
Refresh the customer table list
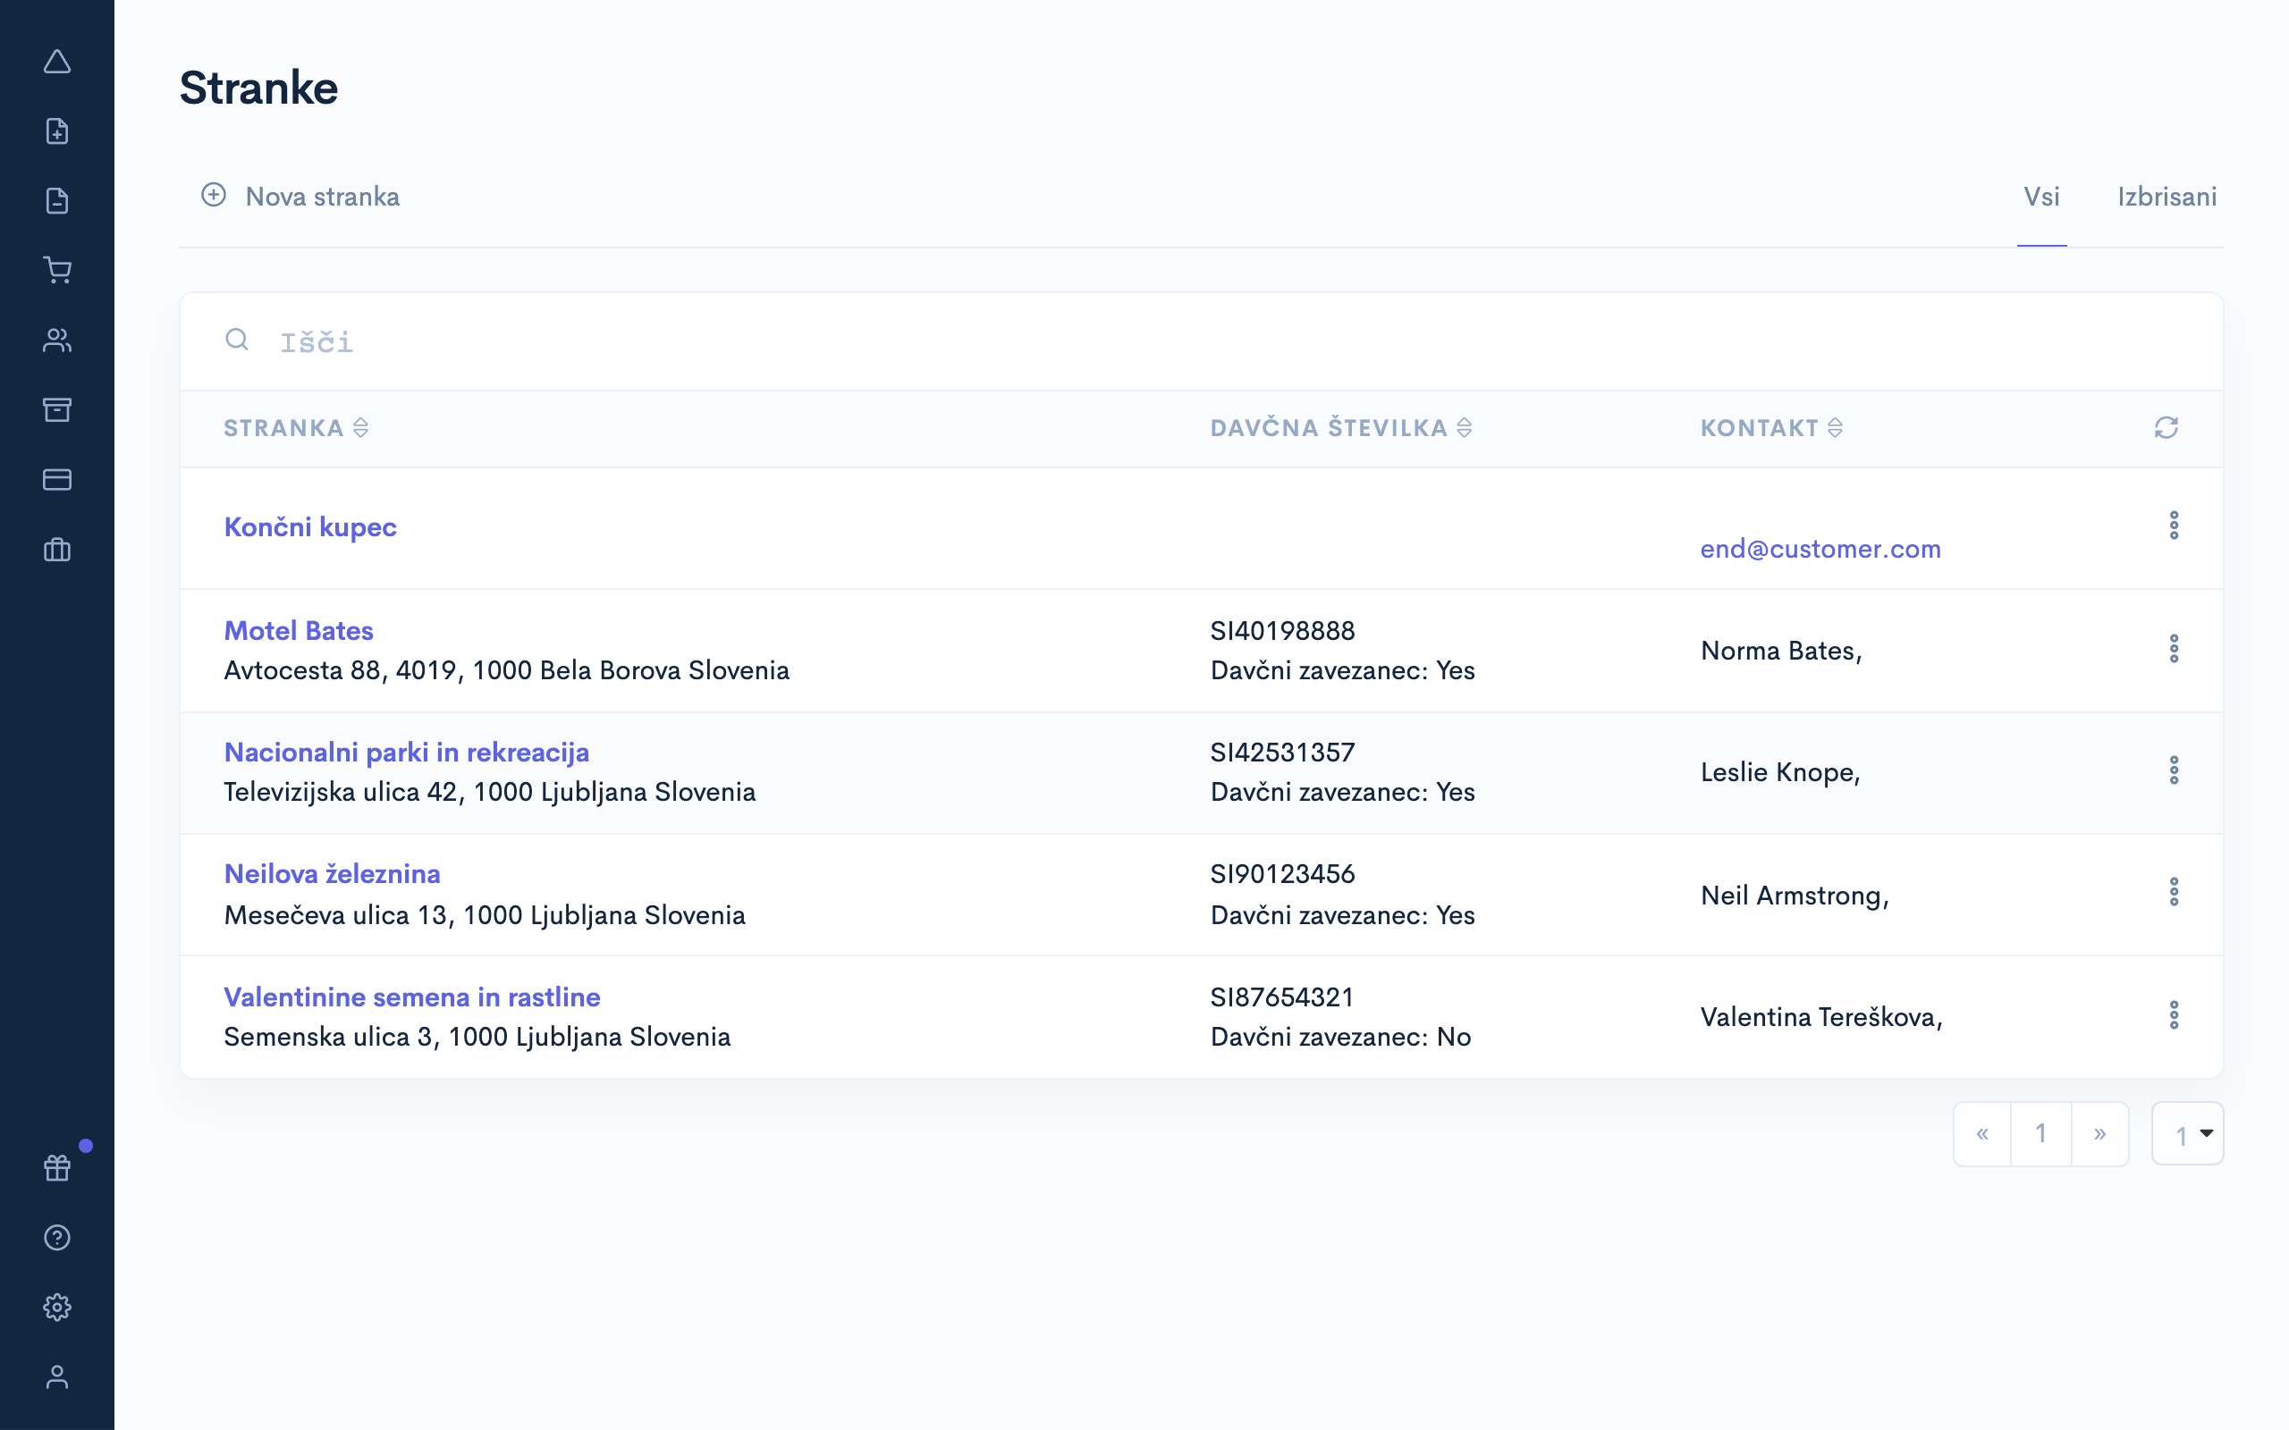pyautogui.click(x=2167, y=427)
